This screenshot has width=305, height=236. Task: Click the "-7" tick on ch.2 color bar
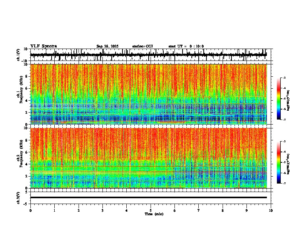pyautogui.click(x=284, y=183)
